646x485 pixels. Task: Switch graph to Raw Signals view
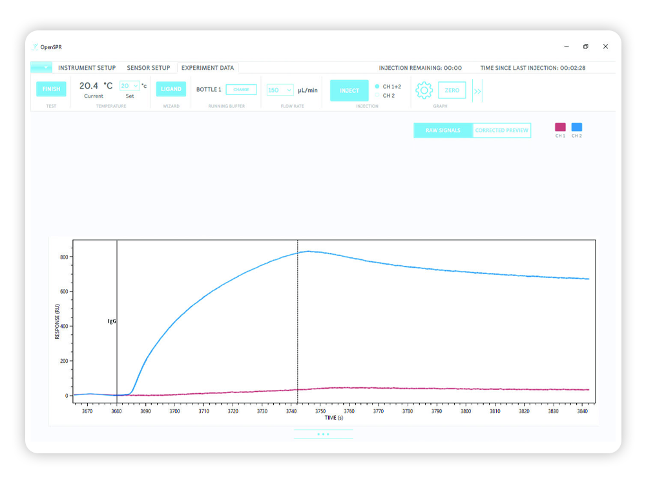443,131
